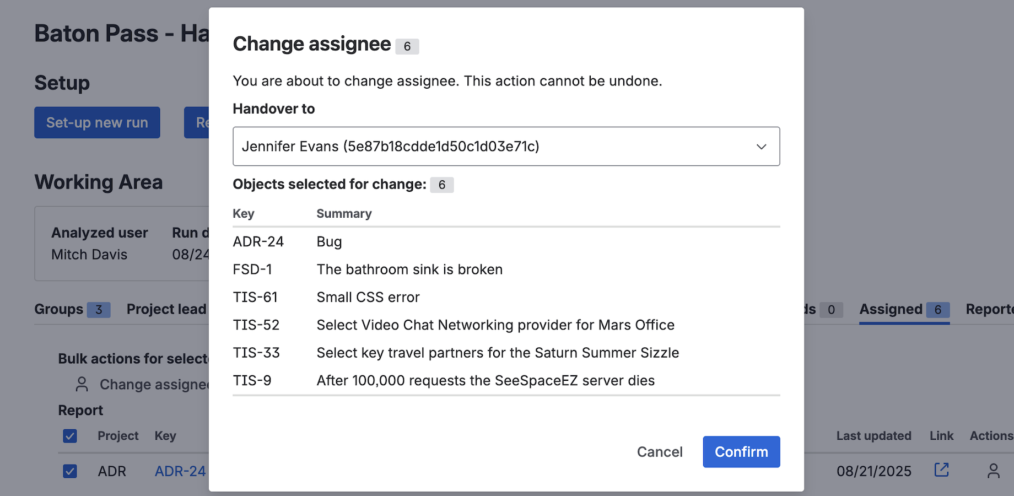
Task: Toggle the select-all checkbox in the report header
Action: (70, 436)
